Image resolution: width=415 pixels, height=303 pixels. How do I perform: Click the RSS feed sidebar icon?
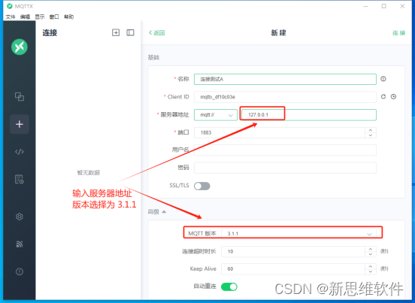(20, 244)
